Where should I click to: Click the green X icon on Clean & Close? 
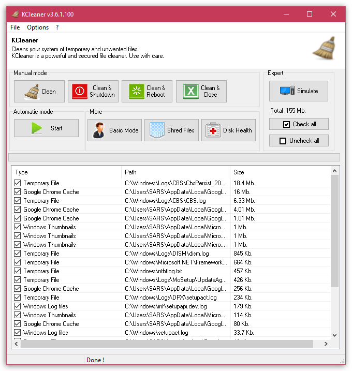coord(191,92)
